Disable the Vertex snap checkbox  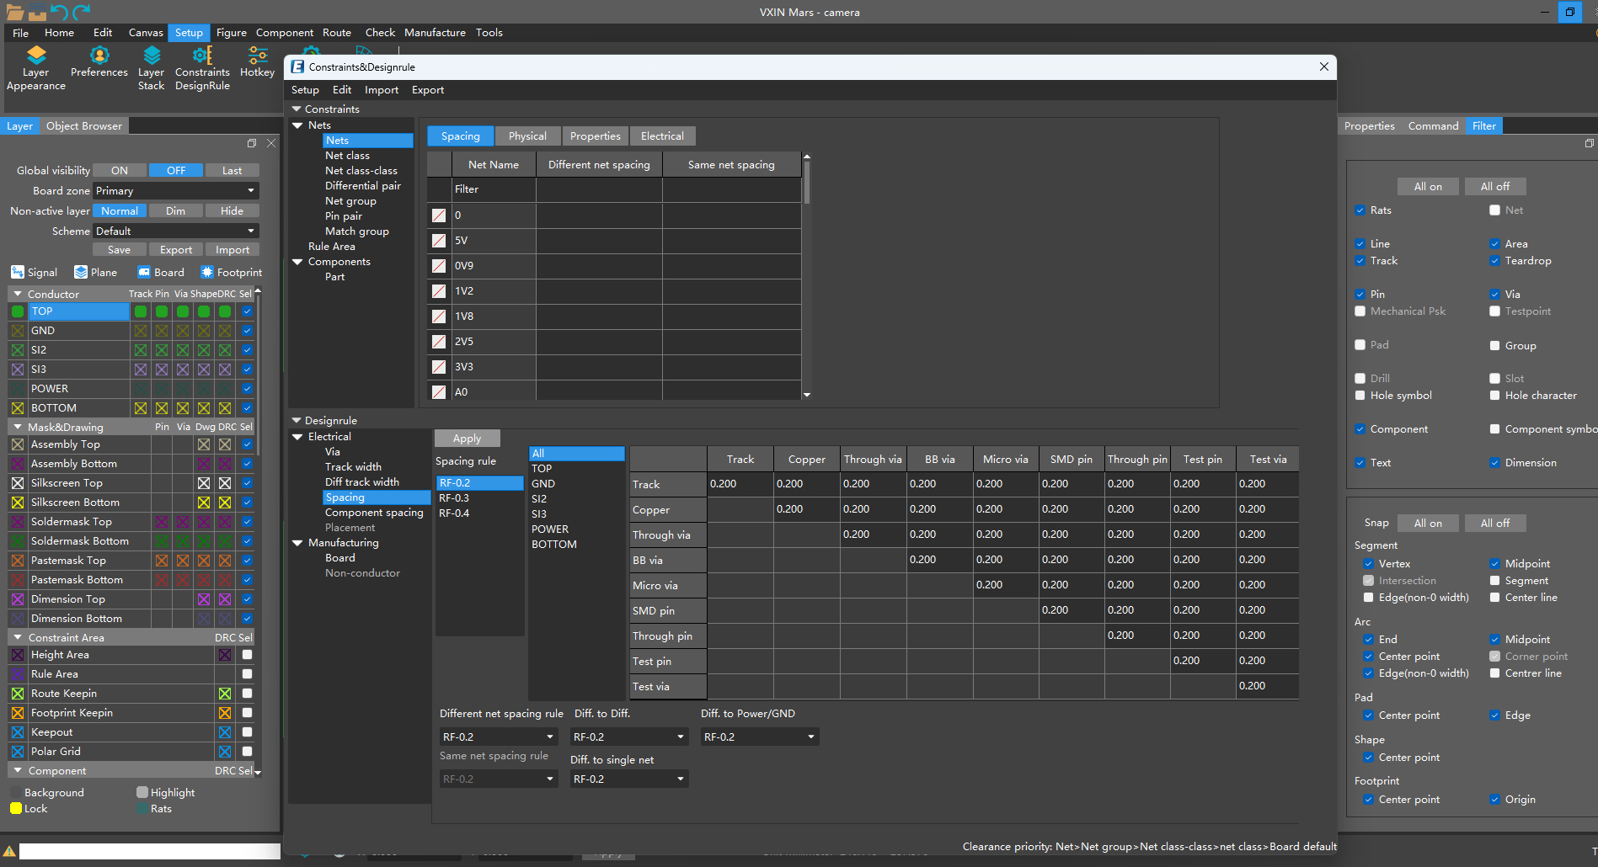click(1368, 564)
